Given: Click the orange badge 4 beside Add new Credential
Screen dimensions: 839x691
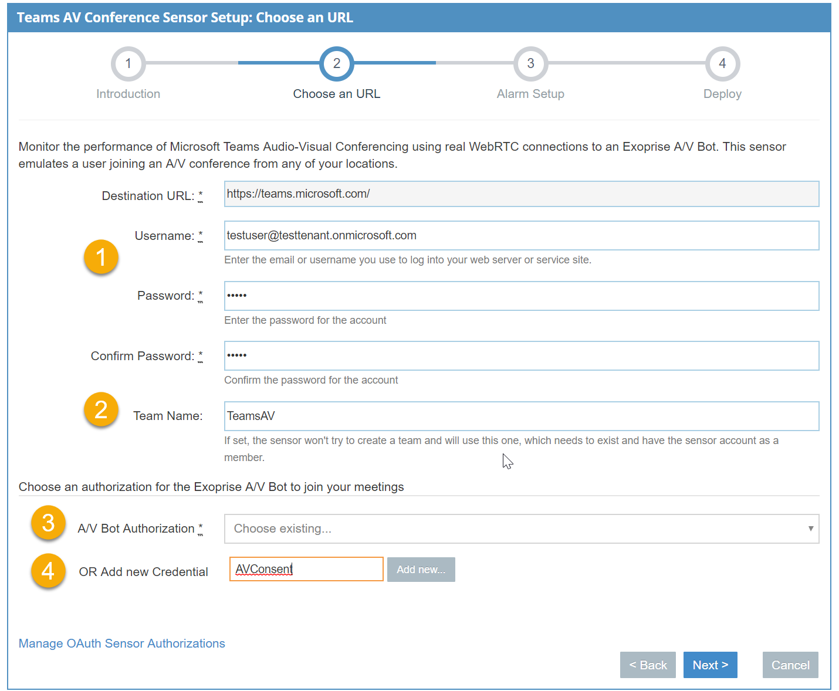Looking at the screenshot, I should click(48, 570).
